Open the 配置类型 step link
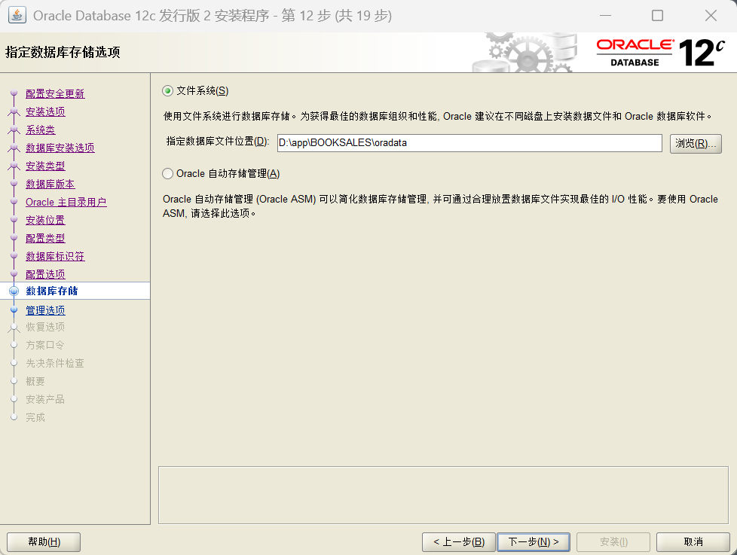Image resolution: width=737 pixels, height=555 pixels. pos(45,238)
